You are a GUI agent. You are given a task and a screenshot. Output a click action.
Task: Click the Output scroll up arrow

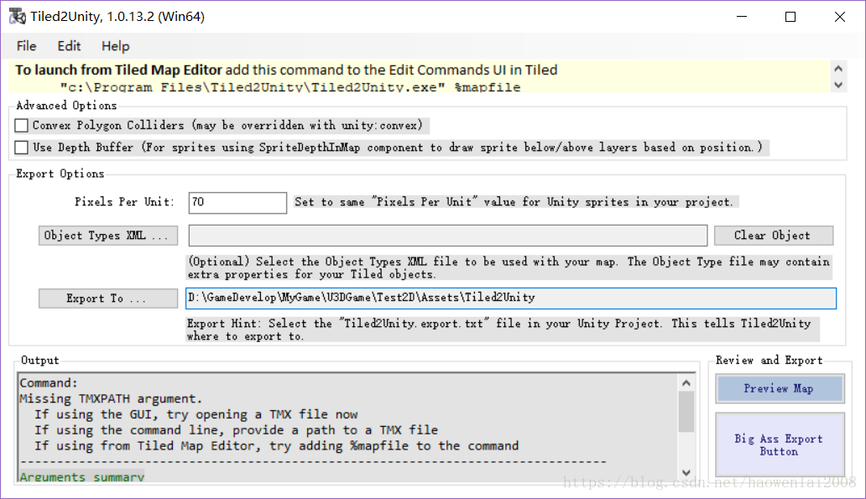click(x=686, y=382)
